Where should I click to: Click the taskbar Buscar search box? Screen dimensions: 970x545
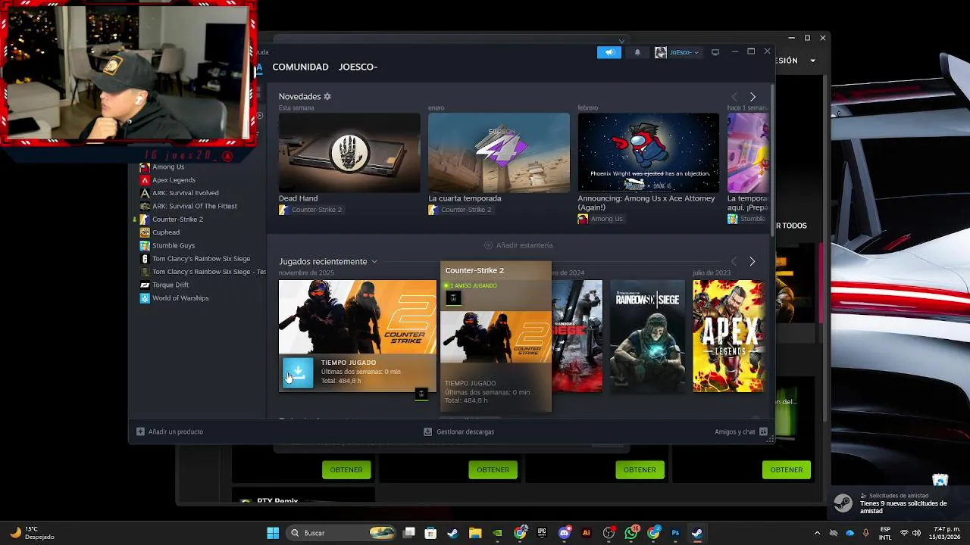342,533
